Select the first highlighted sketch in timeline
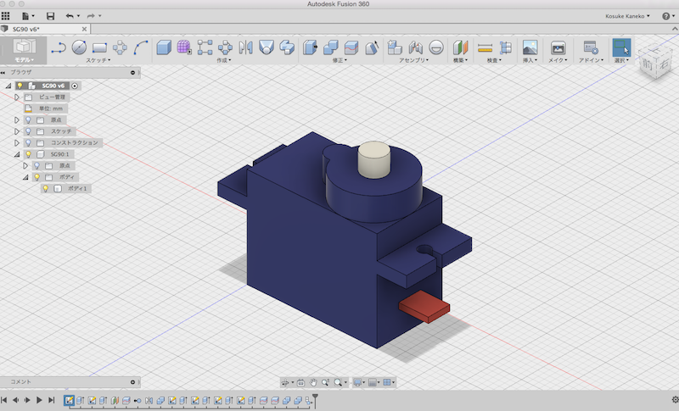This screenshot has width=679, height=411. coord(69,400)
